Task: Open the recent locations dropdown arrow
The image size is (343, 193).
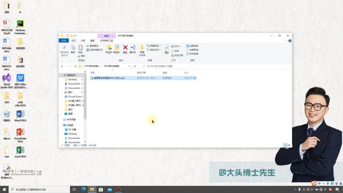Action: point(71,66)
